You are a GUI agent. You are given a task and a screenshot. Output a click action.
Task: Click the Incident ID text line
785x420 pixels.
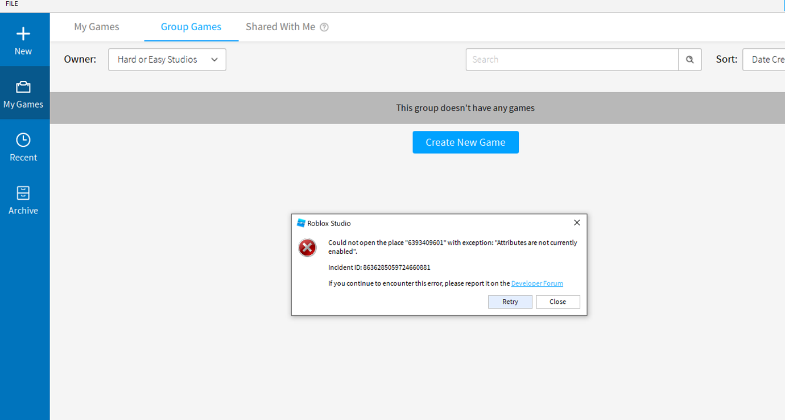379,267
